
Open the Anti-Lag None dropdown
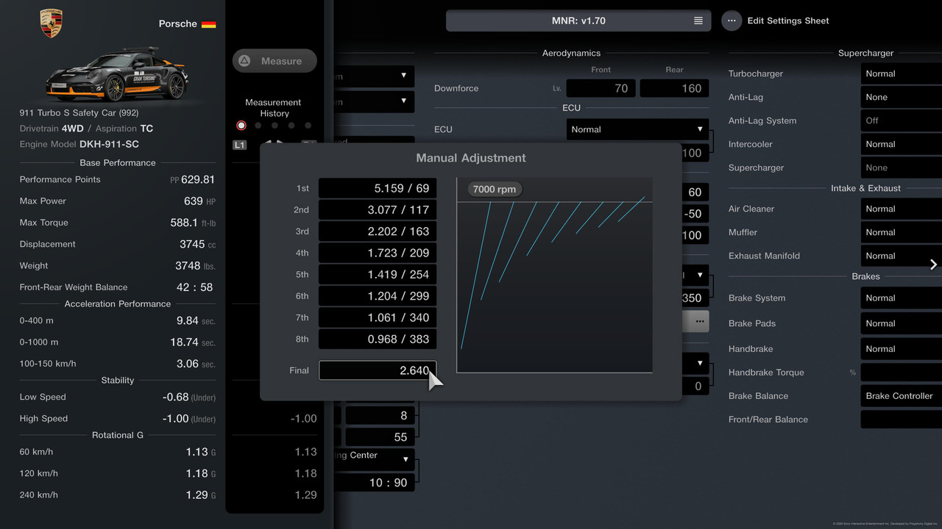902,97
